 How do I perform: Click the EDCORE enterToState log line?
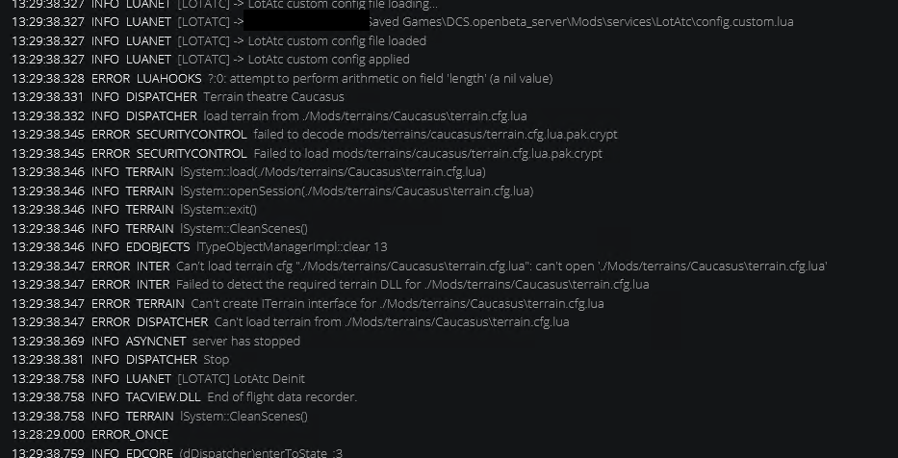click(177, 453)
